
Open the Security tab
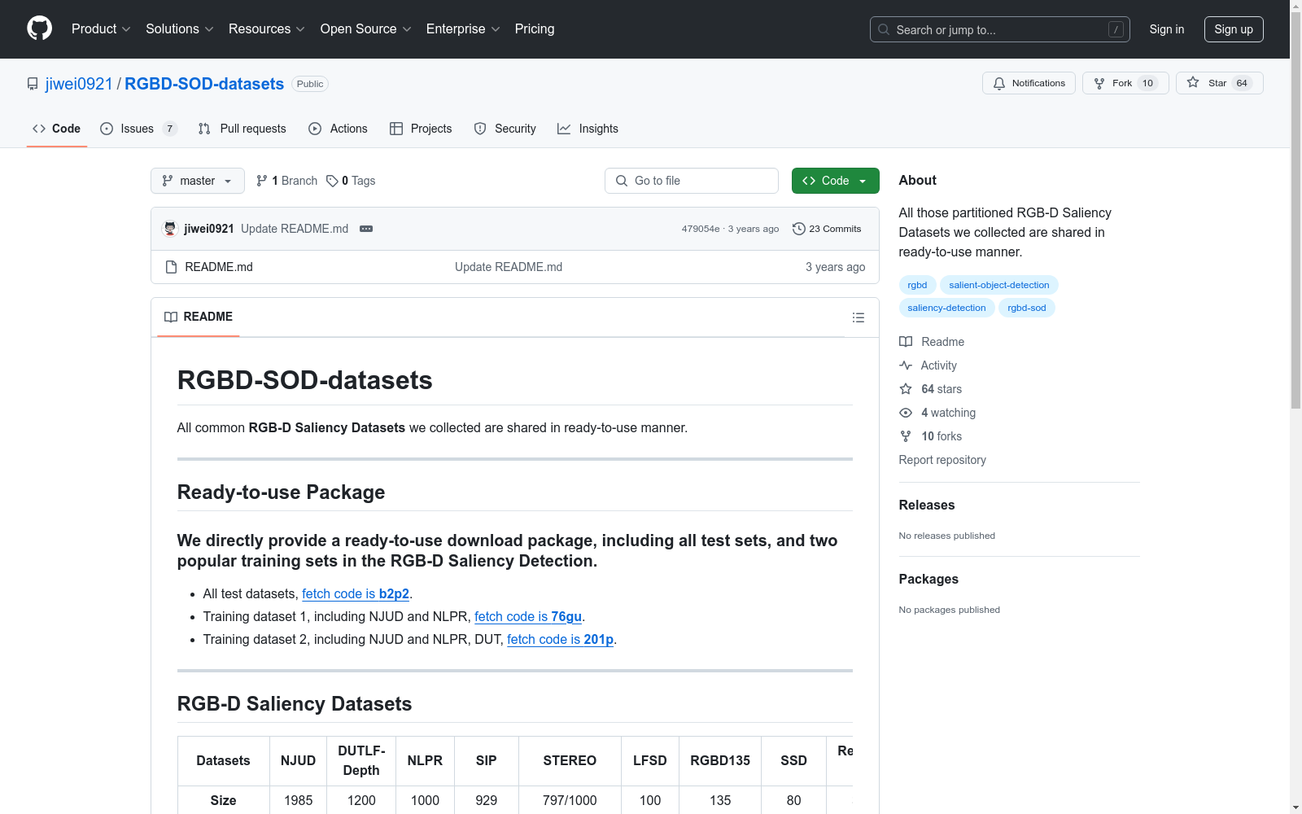[x=505, y=129]
